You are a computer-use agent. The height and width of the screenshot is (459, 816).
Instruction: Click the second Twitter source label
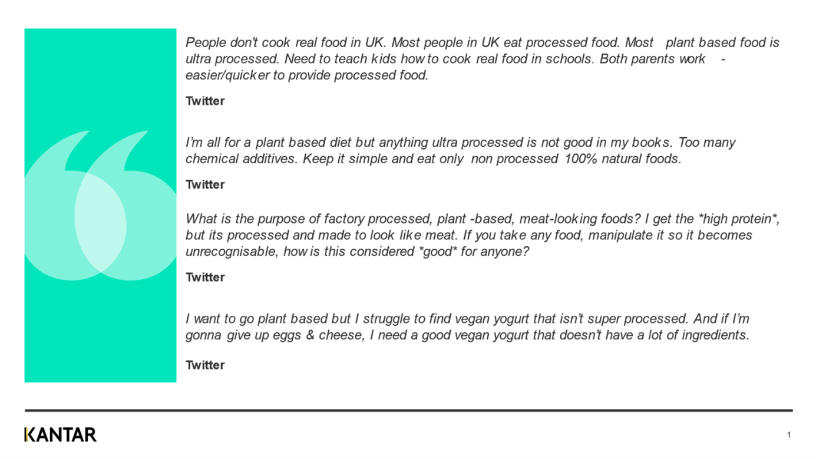click(x=205, y=184)
